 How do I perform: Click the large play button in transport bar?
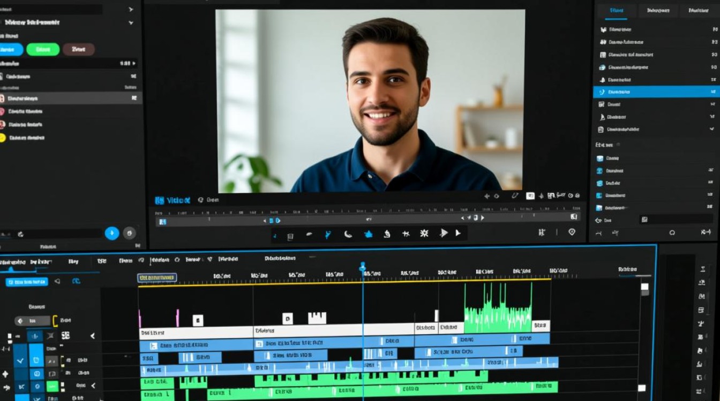click(x=444, y=233)
